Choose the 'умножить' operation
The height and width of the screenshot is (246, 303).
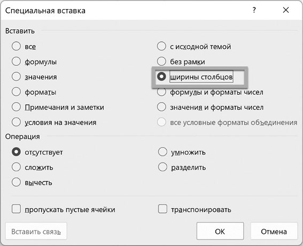click(x=162, y=152)
